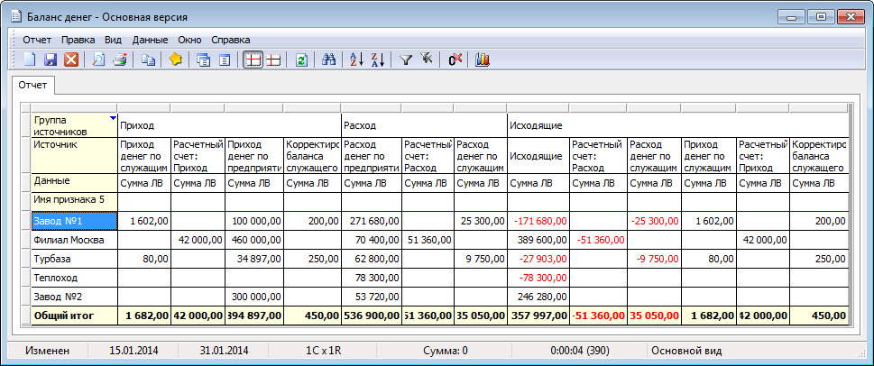Click the new report blank page icon
Viewport: 874px width, 366px height.
click(x=30, y=59)
